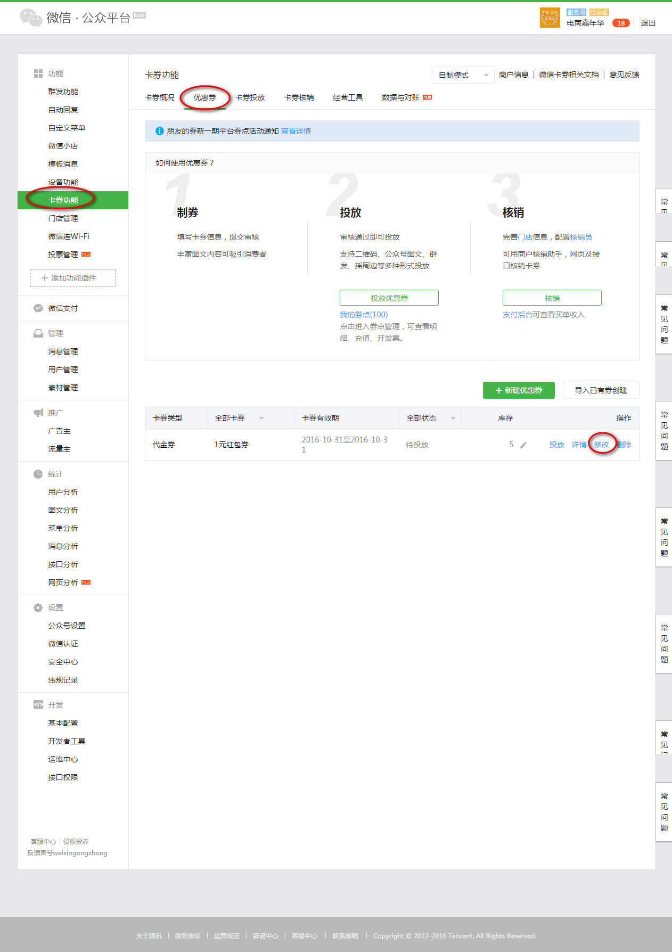Click 1元红包券 coupon name

tap(231, 445)
